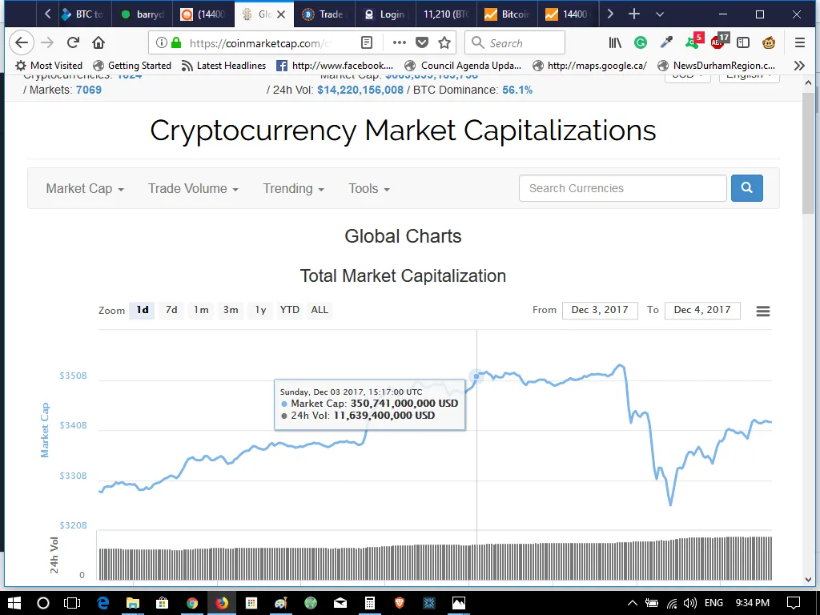Click the blue search currencies button
Screen dimensions: 820x615
747,187
